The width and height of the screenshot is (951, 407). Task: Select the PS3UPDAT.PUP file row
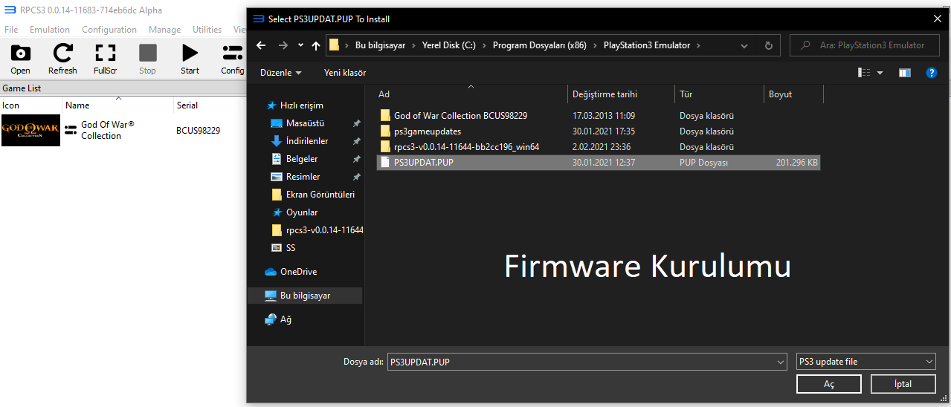click(599, 163)
